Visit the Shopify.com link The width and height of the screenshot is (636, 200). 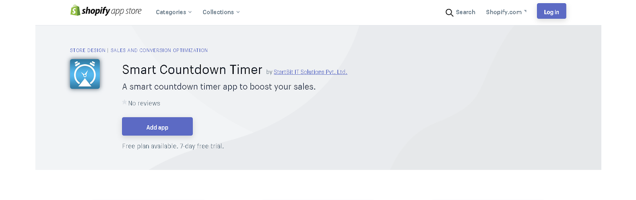(504, 12)
